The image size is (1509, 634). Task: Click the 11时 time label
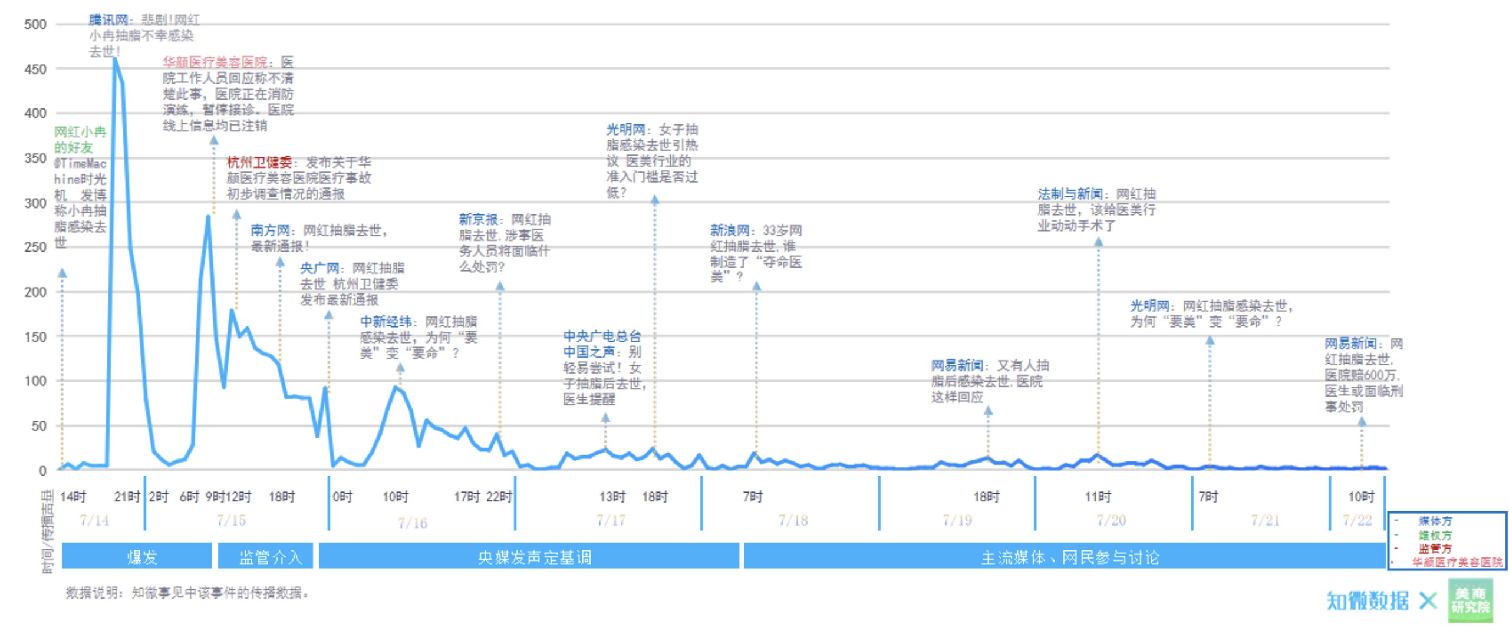coord(1098,497)
